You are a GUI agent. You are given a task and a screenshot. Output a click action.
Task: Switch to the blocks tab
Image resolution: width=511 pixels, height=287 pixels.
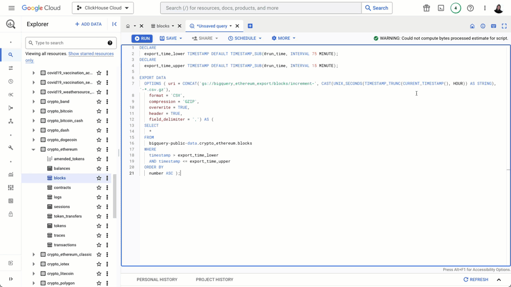[163, 26]
